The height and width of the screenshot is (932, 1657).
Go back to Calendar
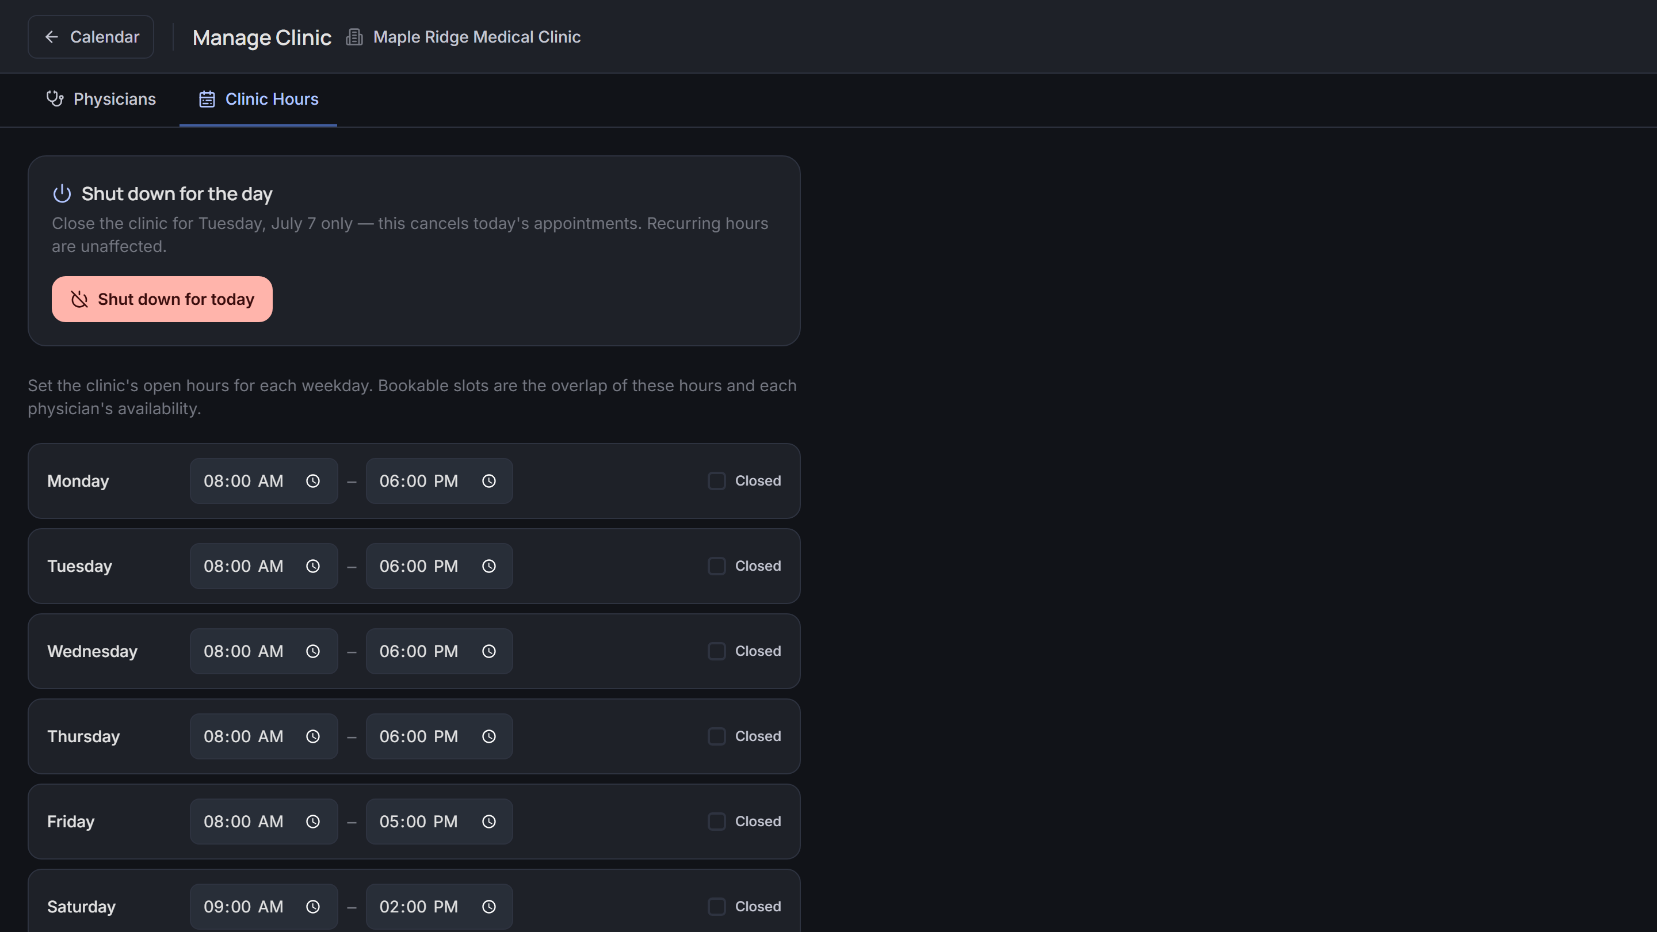point(91,37)
